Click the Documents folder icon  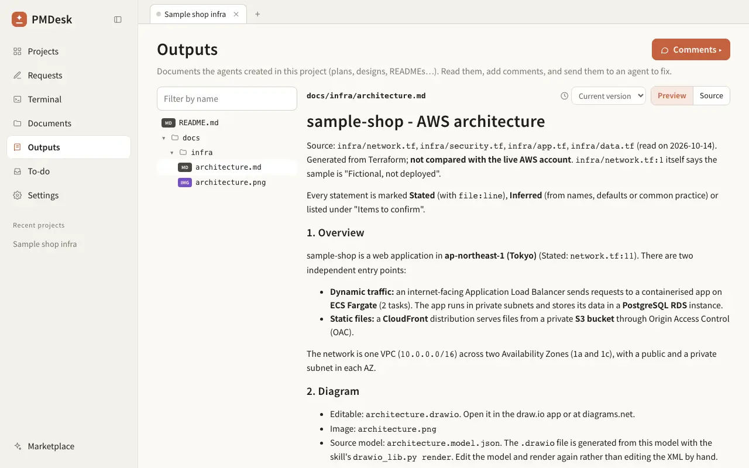tap(18, 123)
